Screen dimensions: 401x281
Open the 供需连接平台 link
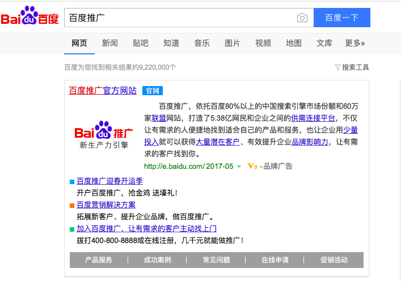tap(313, 118)
